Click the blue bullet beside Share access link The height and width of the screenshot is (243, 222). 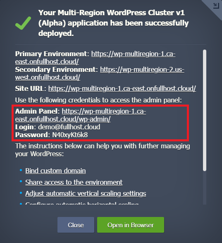(x=21, y=181)
